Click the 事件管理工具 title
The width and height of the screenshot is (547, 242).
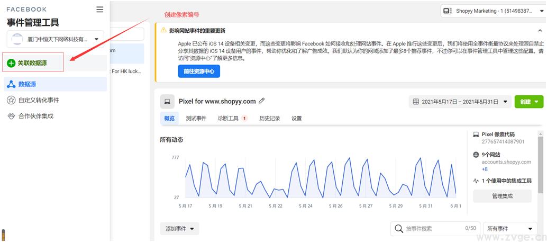pos(33,22)
